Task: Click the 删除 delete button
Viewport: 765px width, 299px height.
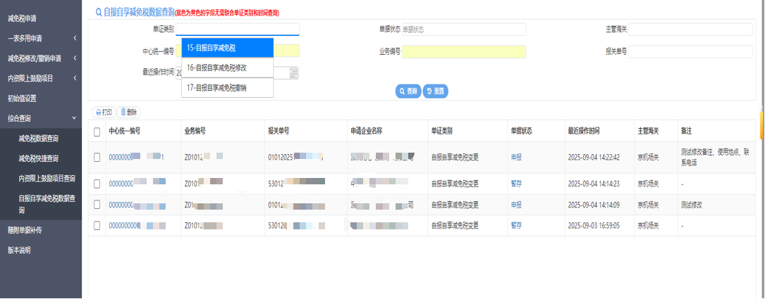Action: [128, 112]
